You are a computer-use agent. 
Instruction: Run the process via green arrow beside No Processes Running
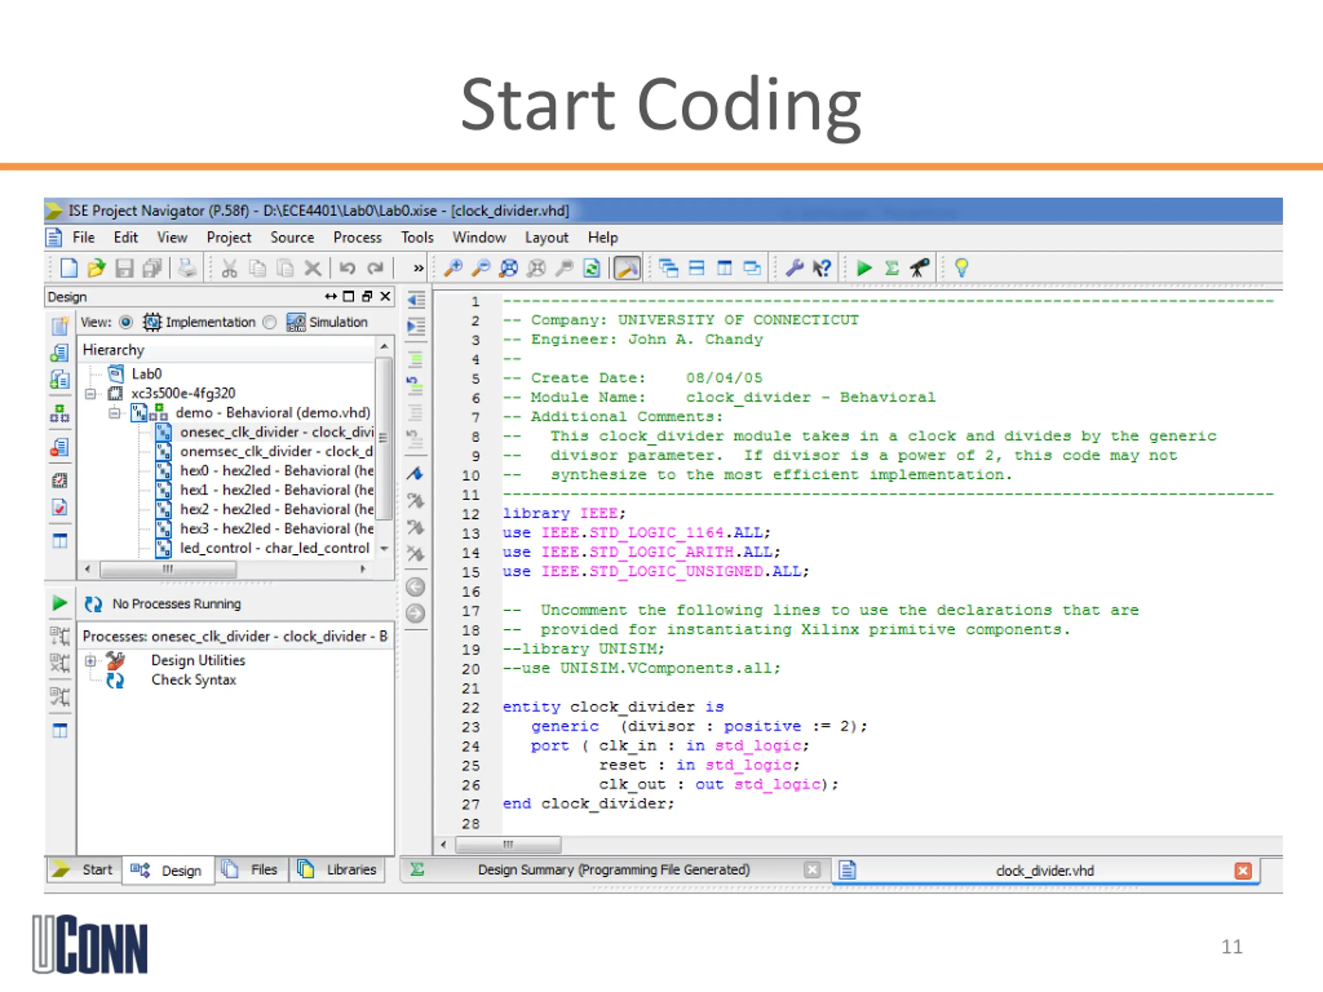pos(59,603)
